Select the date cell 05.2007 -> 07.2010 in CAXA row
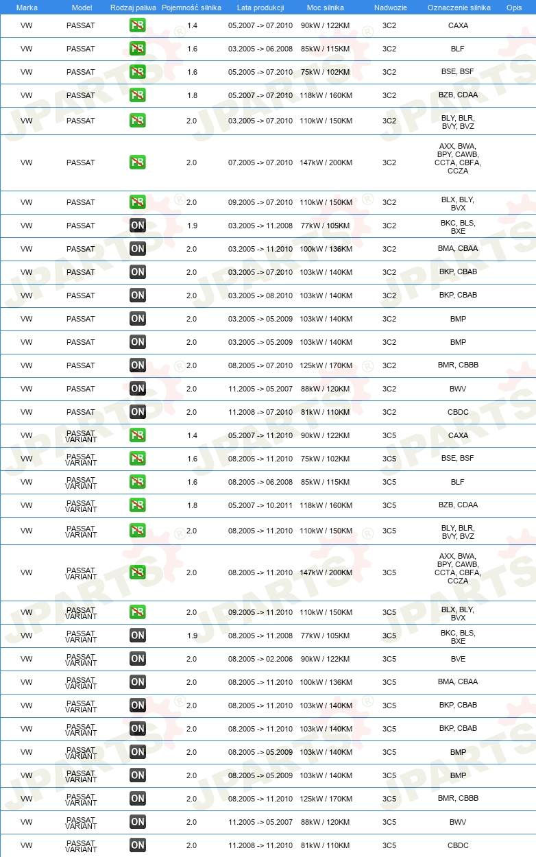The image size is (536, 857). [x=260, y=25]
